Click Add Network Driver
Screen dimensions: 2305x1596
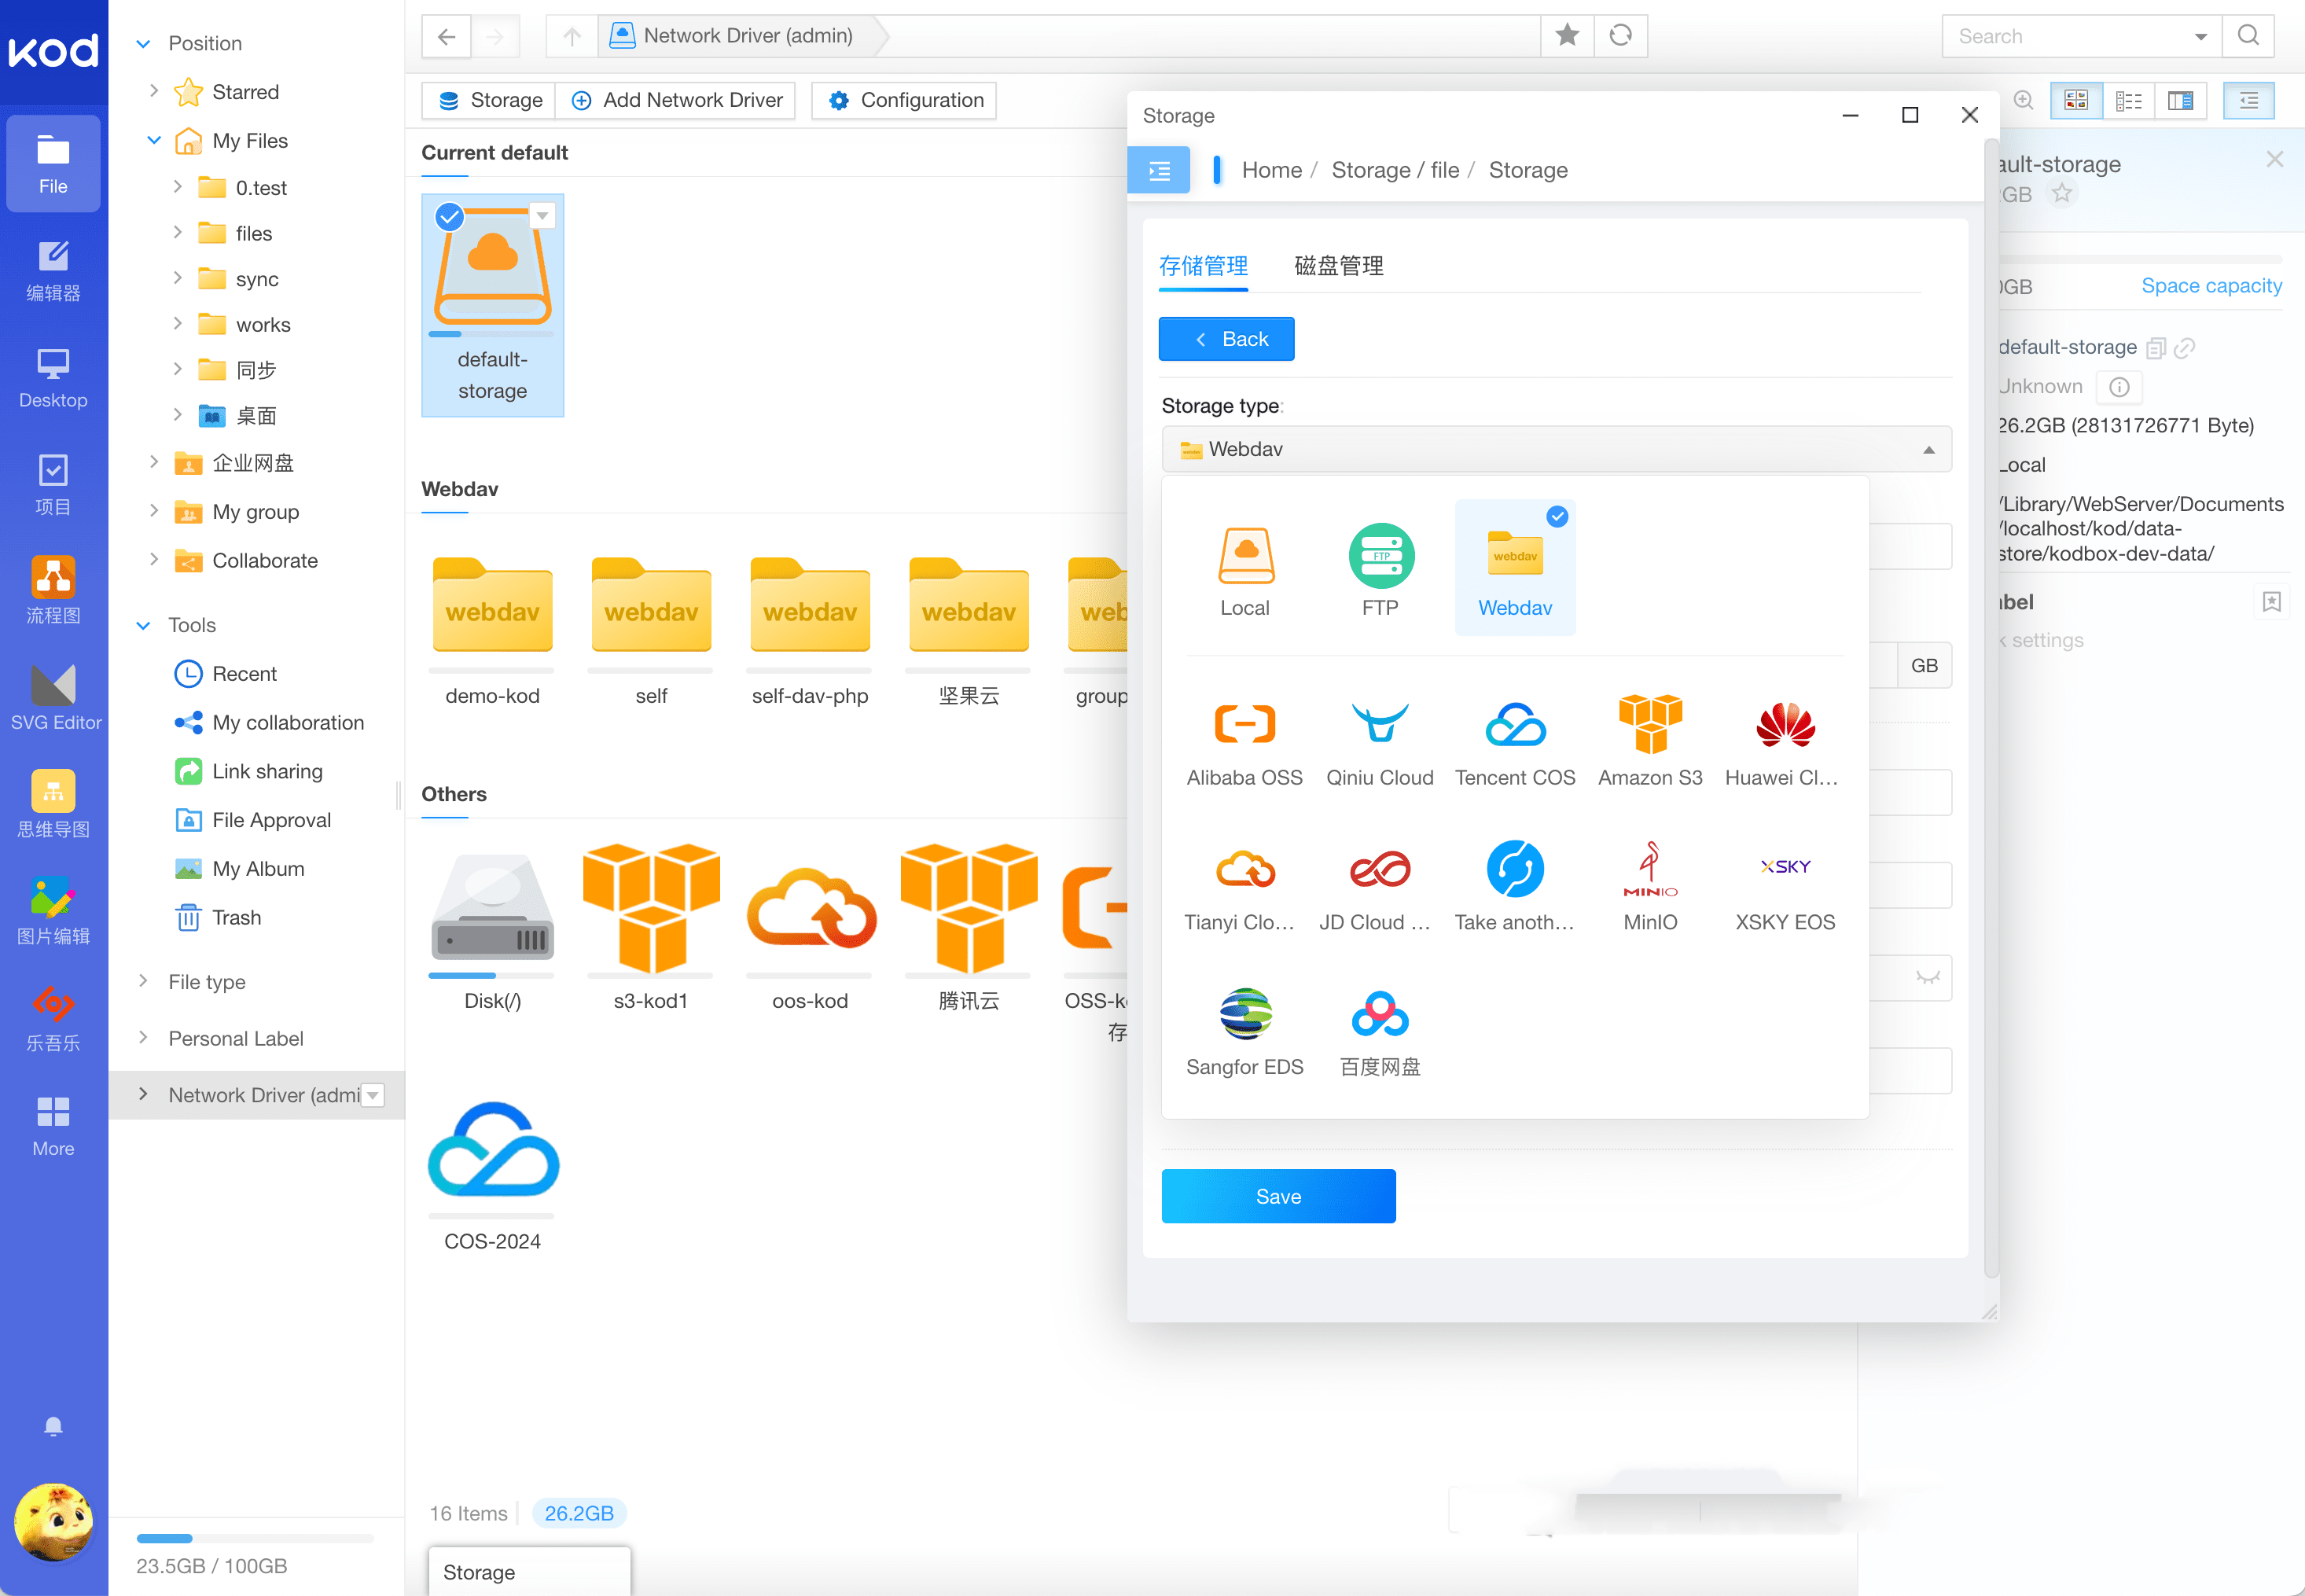pos(677,100)
